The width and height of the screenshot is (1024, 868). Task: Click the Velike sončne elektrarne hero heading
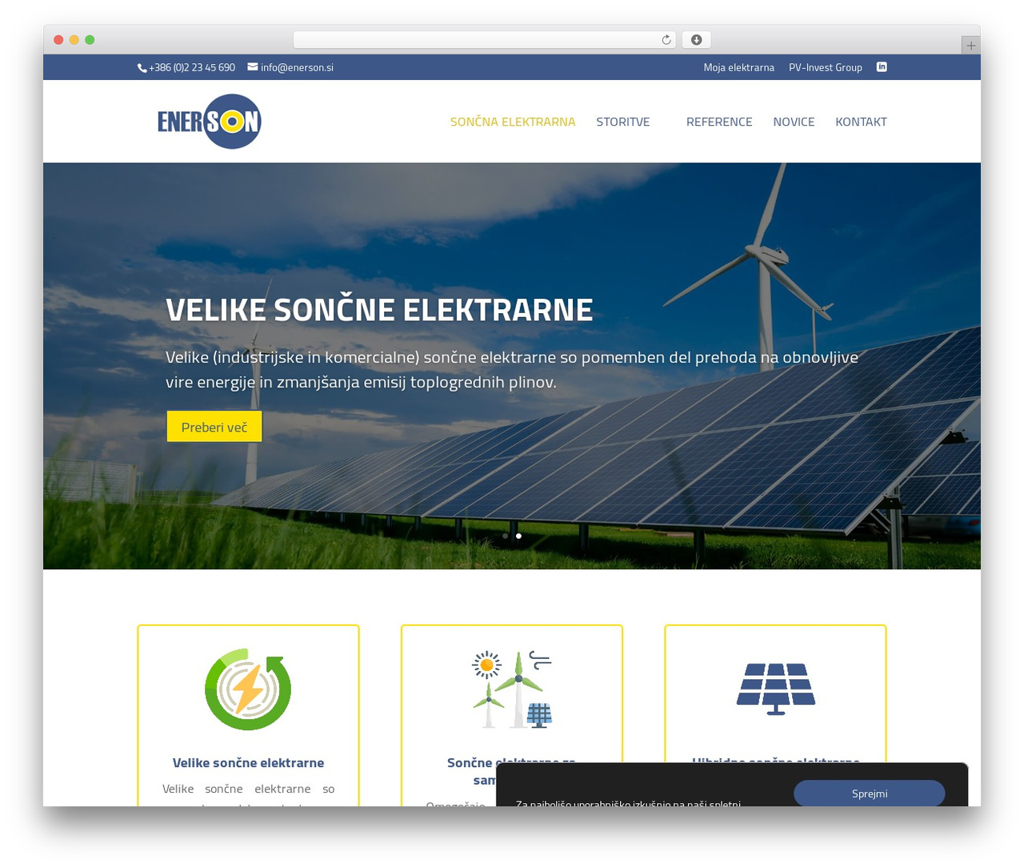[379, 309]
